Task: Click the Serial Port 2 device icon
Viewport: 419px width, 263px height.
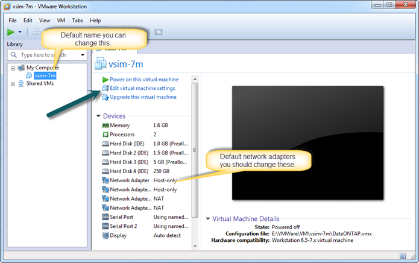Action: (106, 226)
